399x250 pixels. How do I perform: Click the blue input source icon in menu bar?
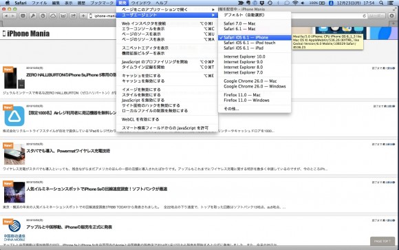point(331,3)
